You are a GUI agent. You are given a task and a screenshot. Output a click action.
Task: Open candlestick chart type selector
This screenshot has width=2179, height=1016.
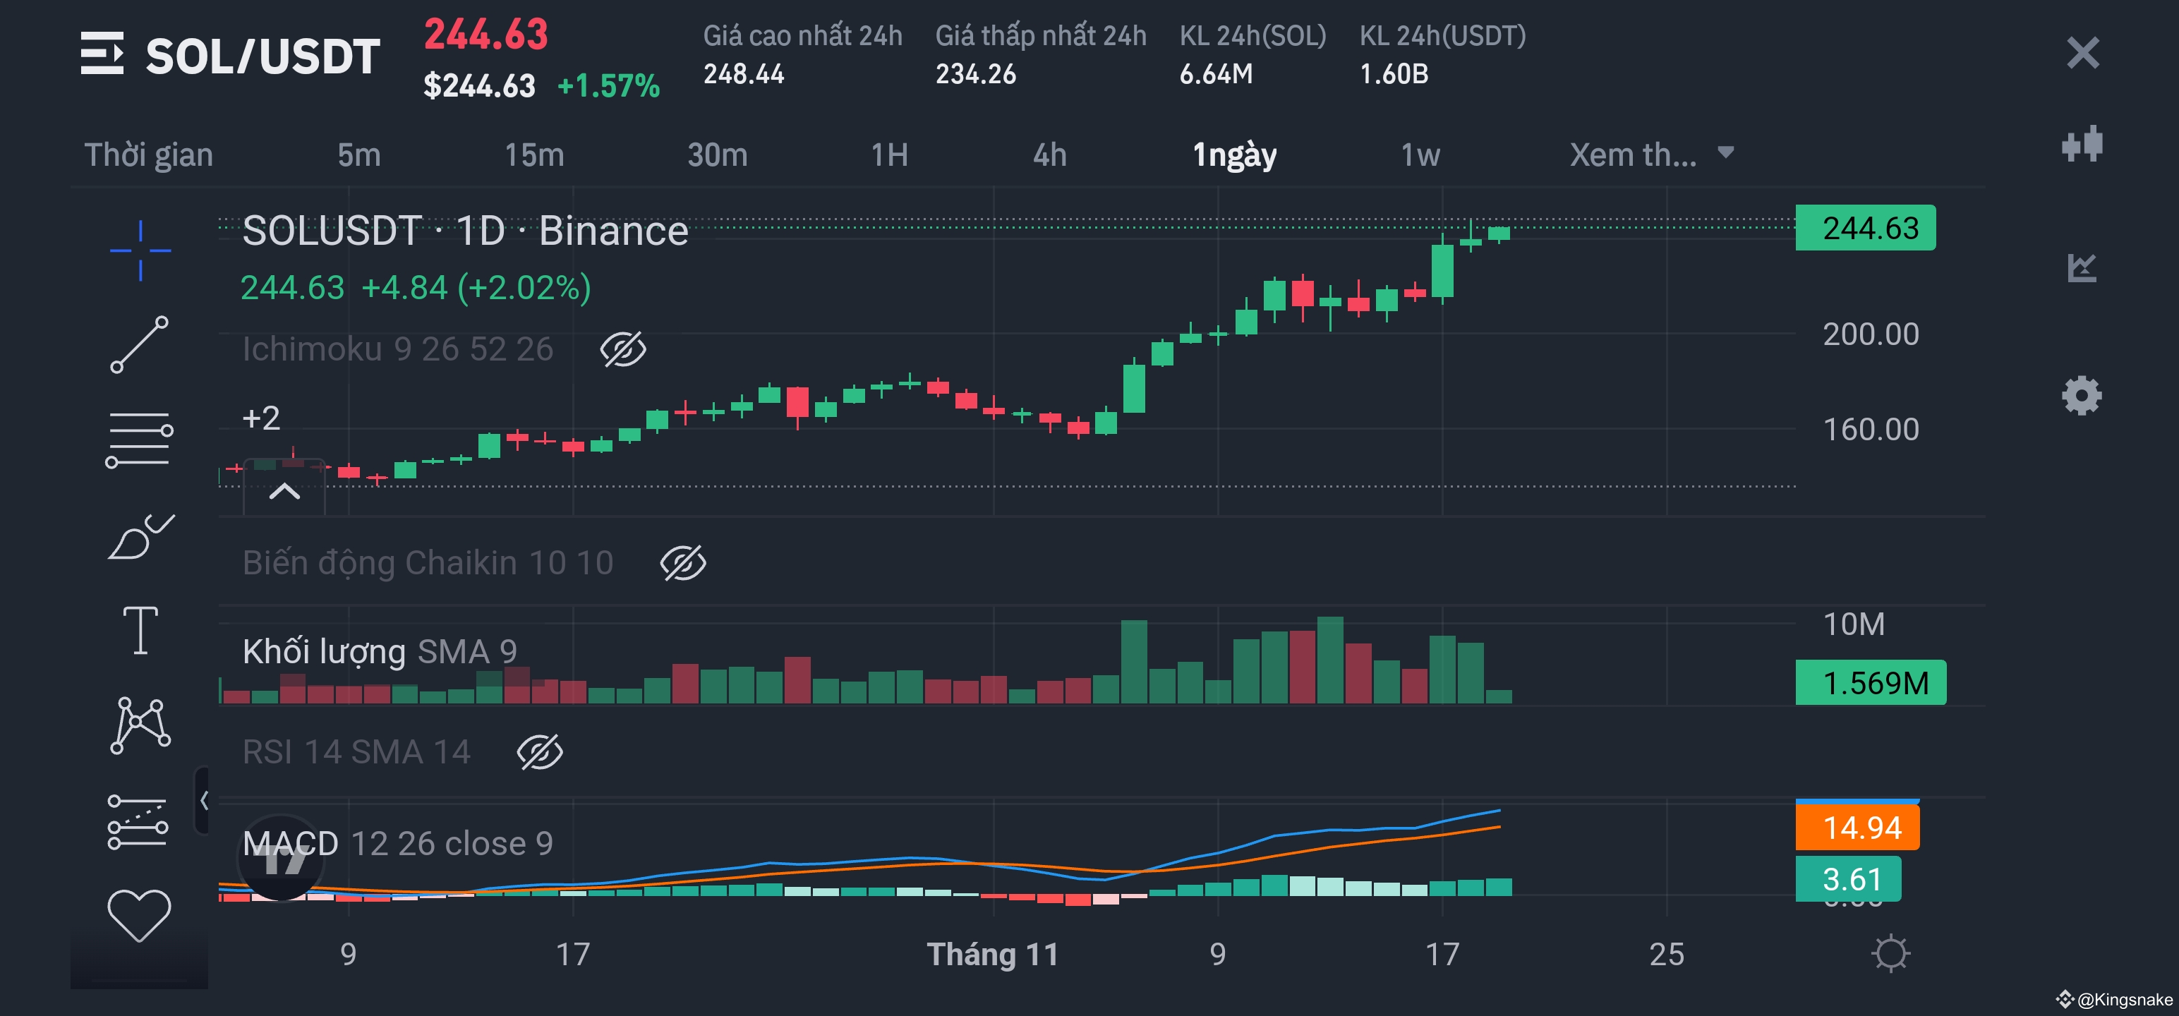2082,144
